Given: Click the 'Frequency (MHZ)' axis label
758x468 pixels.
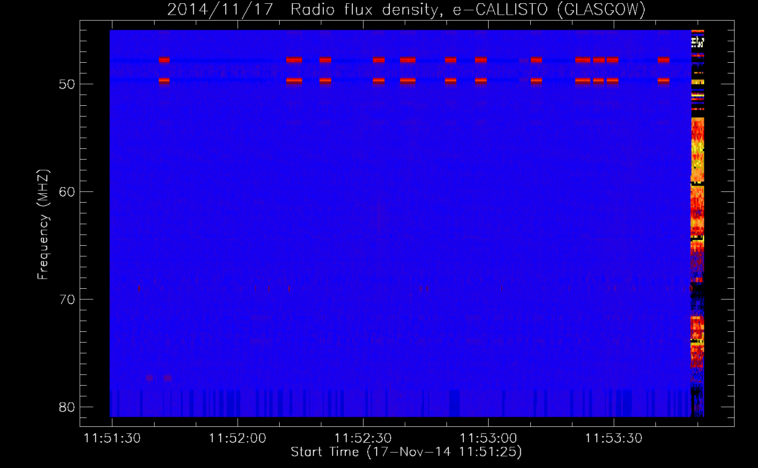Looking at the screenshot, I should tap(43, 225).
